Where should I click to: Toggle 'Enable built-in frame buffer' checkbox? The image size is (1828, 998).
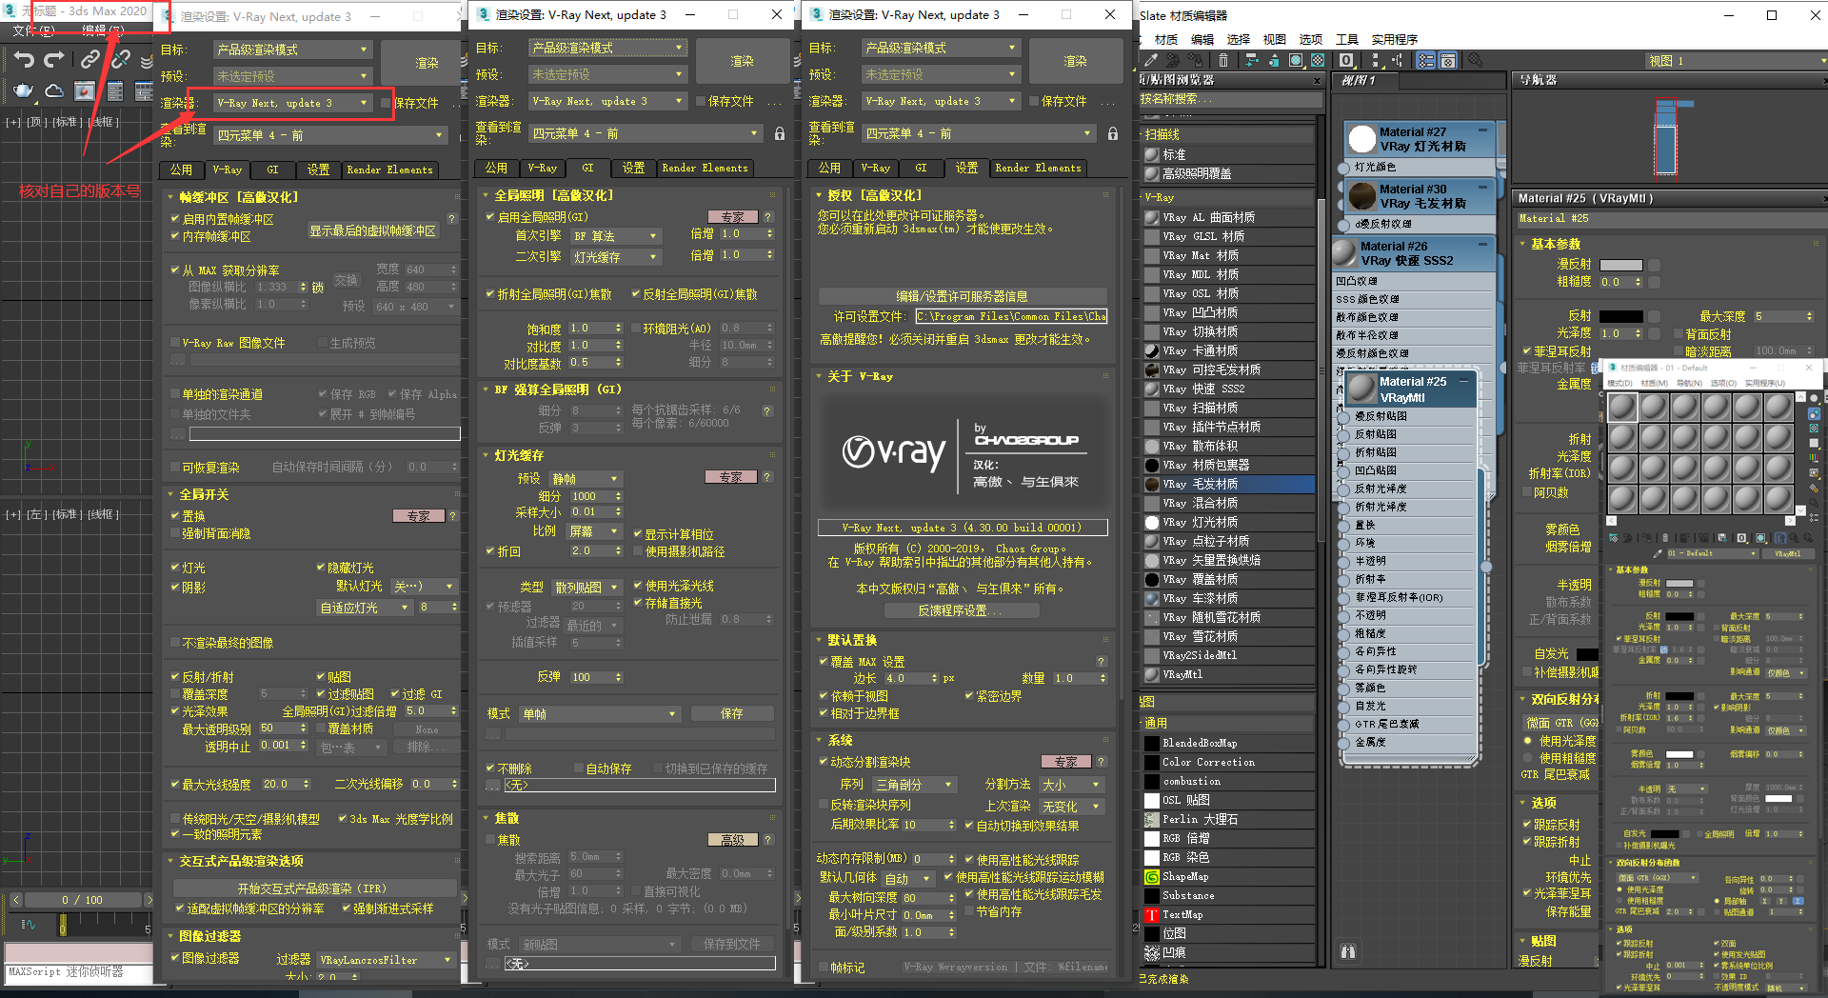[x=175, y=219]
